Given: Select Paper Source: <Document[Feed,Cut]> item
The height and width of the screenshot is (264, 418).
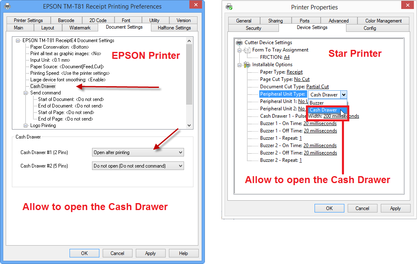Looking at the screenshot, I should 67,67.
